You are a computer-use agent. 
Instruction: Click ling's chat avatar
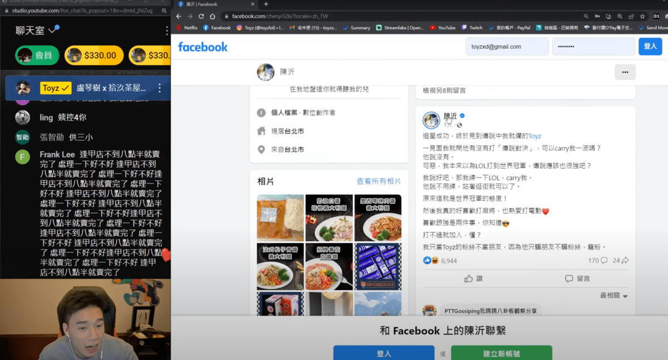pyautogui.click(x=22, y=117)
